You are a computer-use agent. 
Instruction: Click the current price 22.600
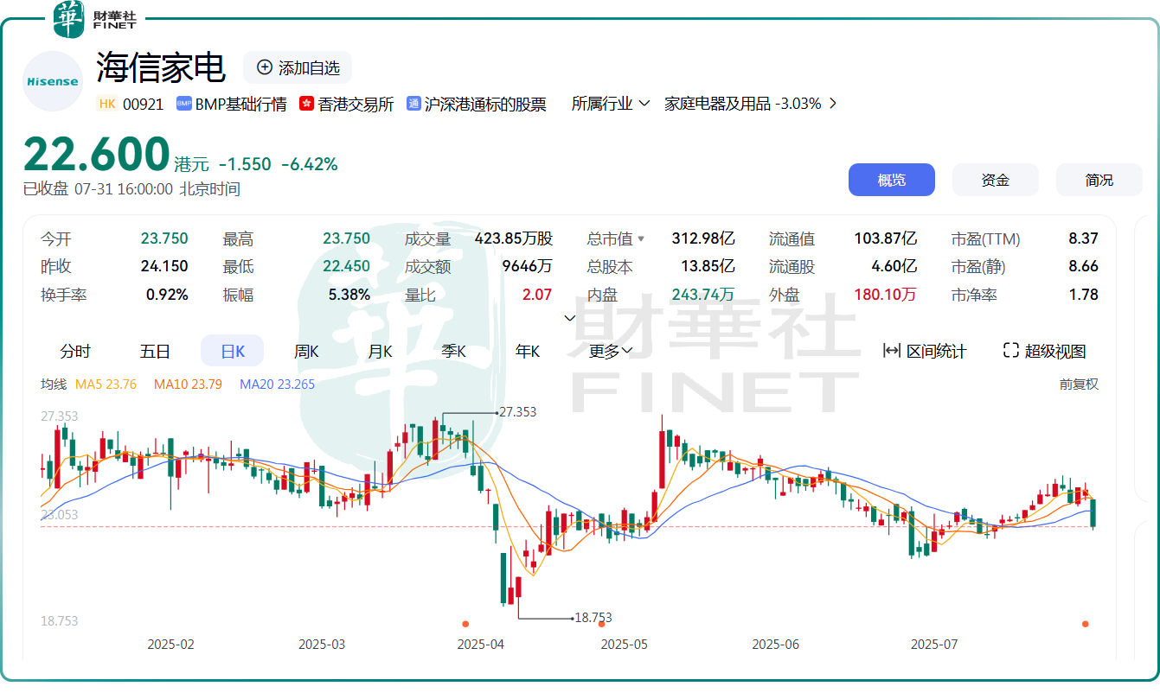(97, 155)
